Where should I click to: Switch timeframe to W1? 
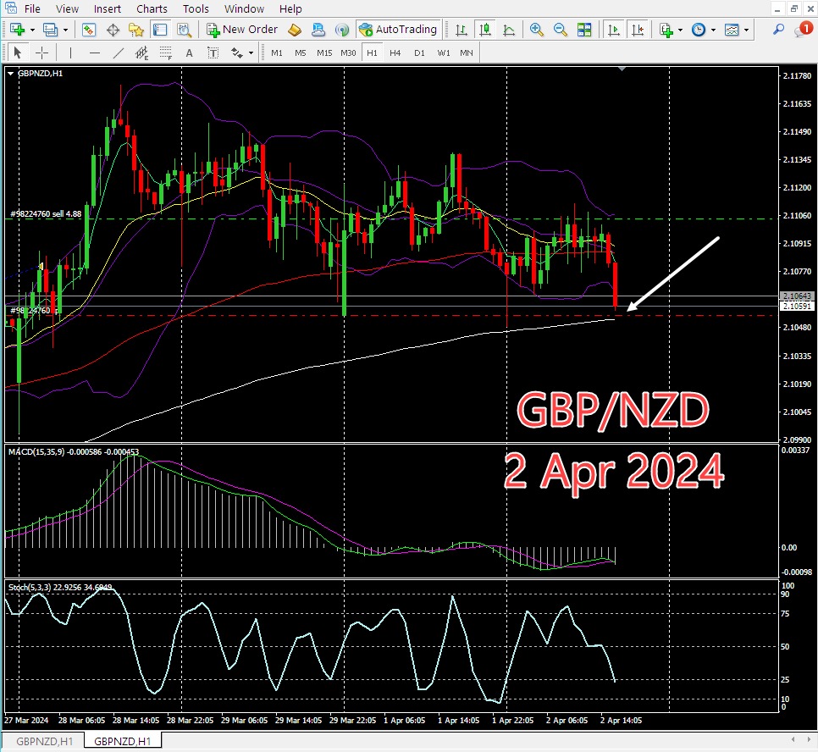(444, 53)
